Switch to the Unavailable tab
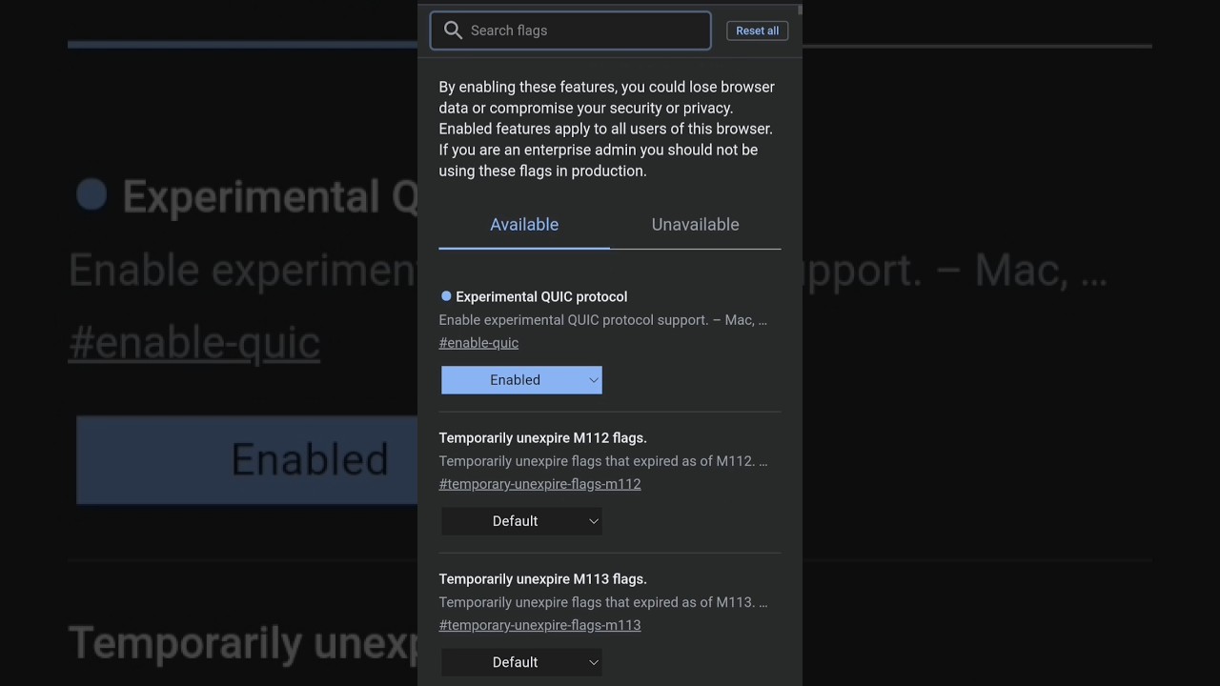Screen dimensions: 1220x686 tap(696, 225)
